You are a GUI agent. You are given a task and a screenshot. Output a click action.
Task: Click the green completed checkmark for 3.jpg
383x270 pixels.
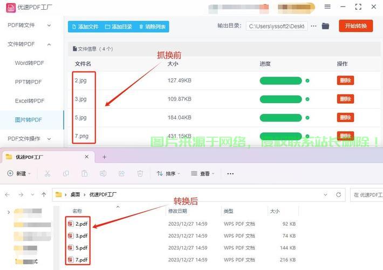(307, 99)
